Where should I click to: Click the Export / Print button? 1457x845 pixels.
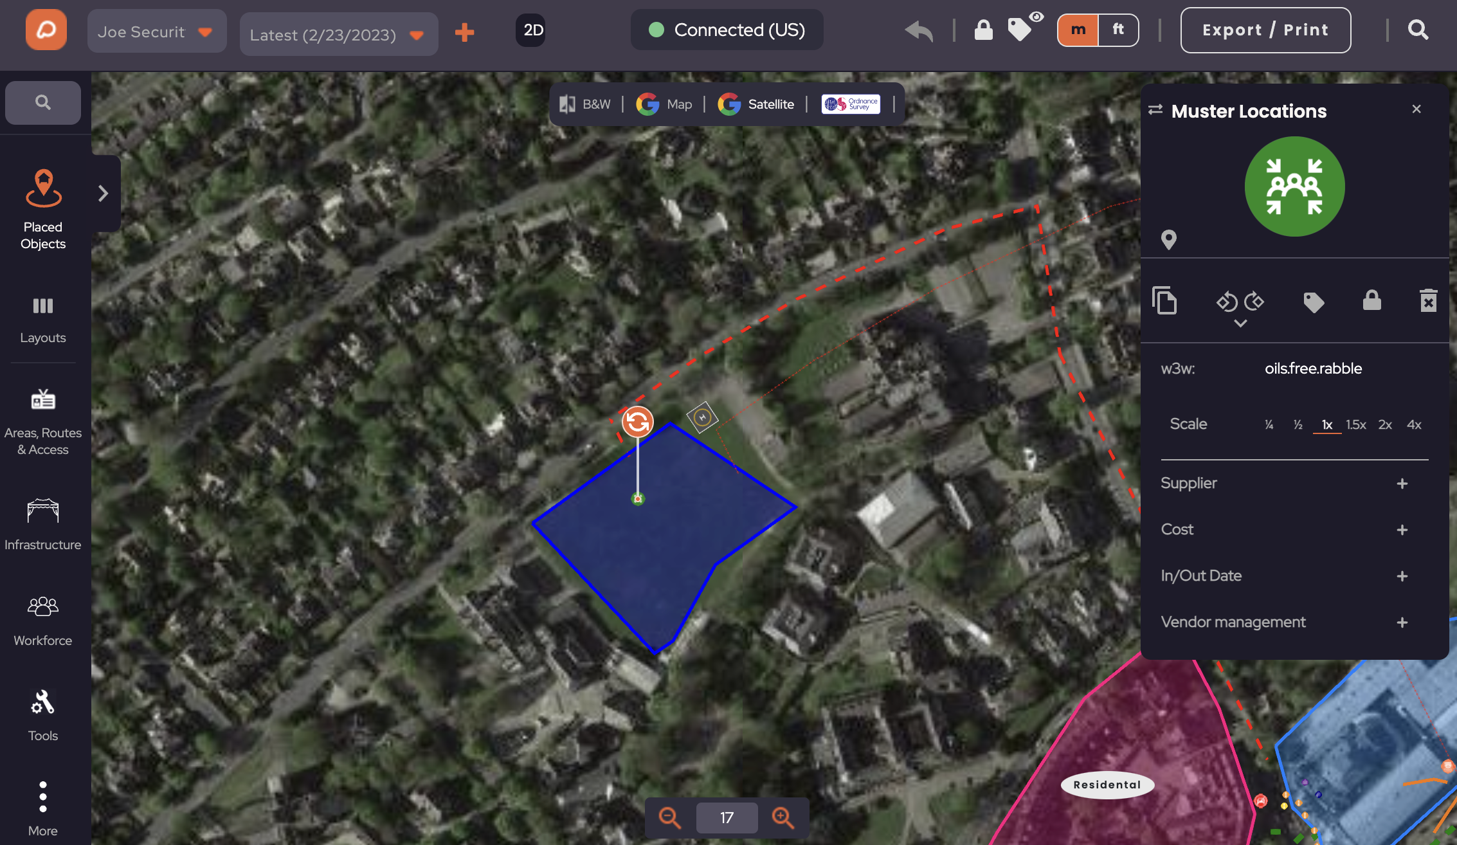(1265, 30)
